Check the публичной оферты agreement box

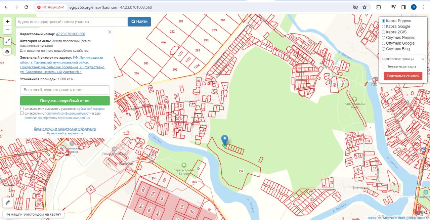click(x=22, y=109)
